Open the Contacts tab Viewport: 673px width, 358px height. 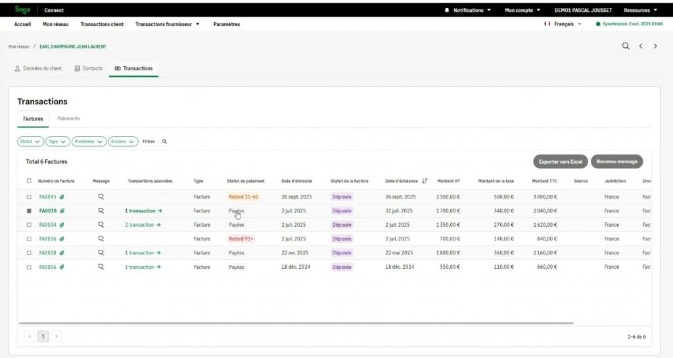click(88, 68)
